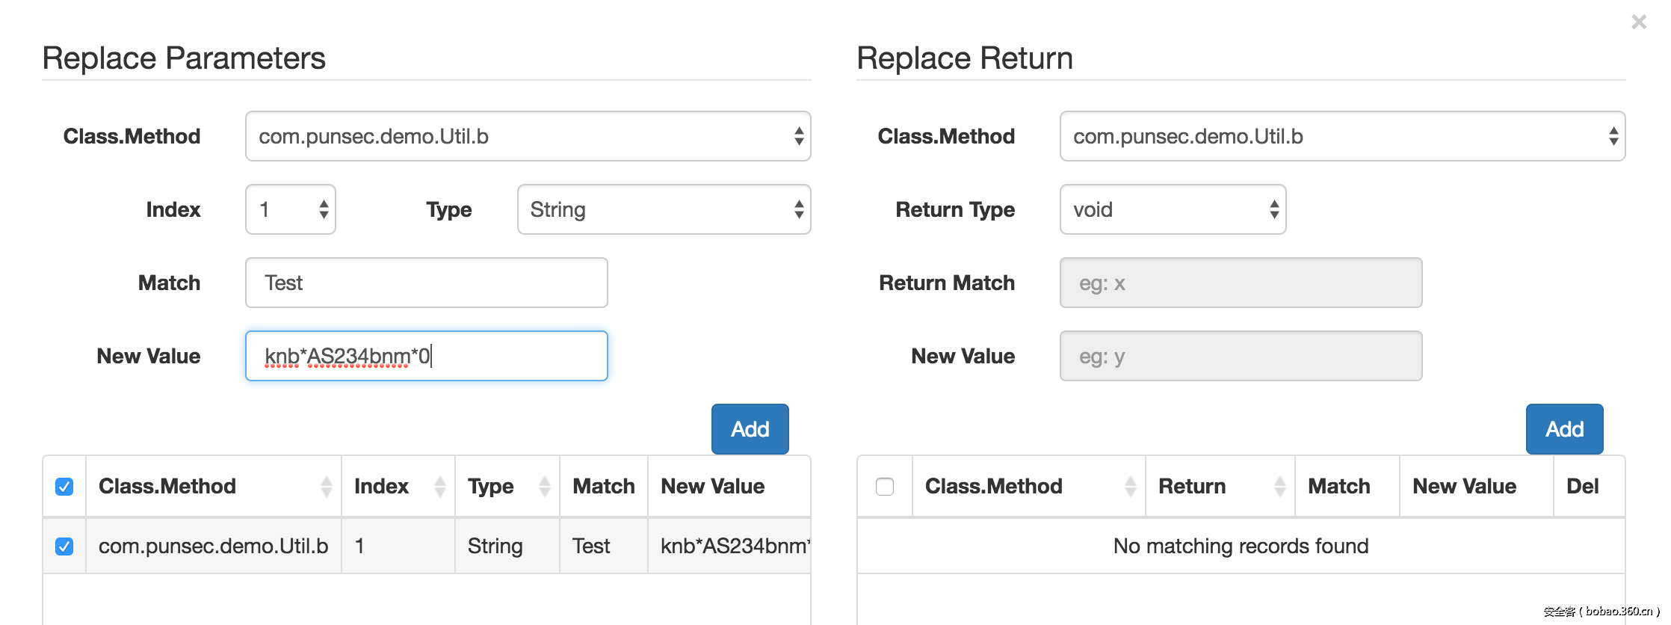Click the New Value field with knb*AS234bnm*0

click(426, 356)
